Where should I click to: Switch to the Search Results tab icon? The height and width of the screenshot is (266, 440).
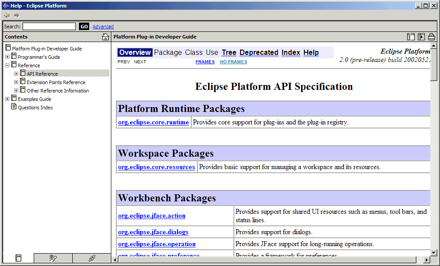(x=53, y=258)
